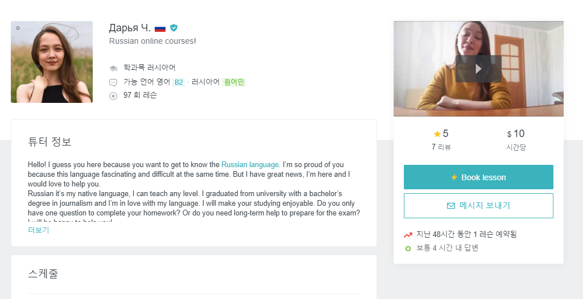Click the speech bubble languages icon
This screenshot has height=299, width=583.
[113, 82]
